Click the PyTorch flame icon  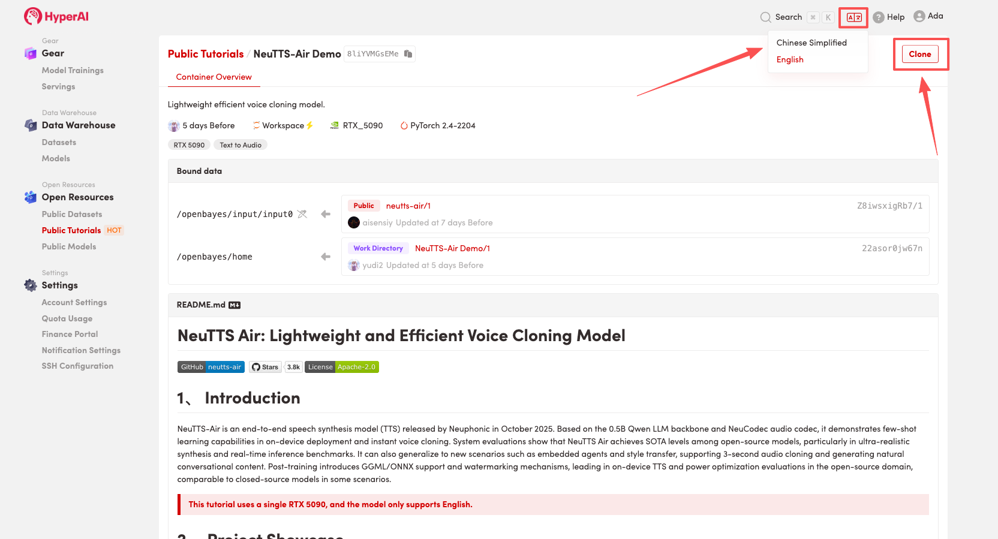pyautogui.click(x=404, y=125)
